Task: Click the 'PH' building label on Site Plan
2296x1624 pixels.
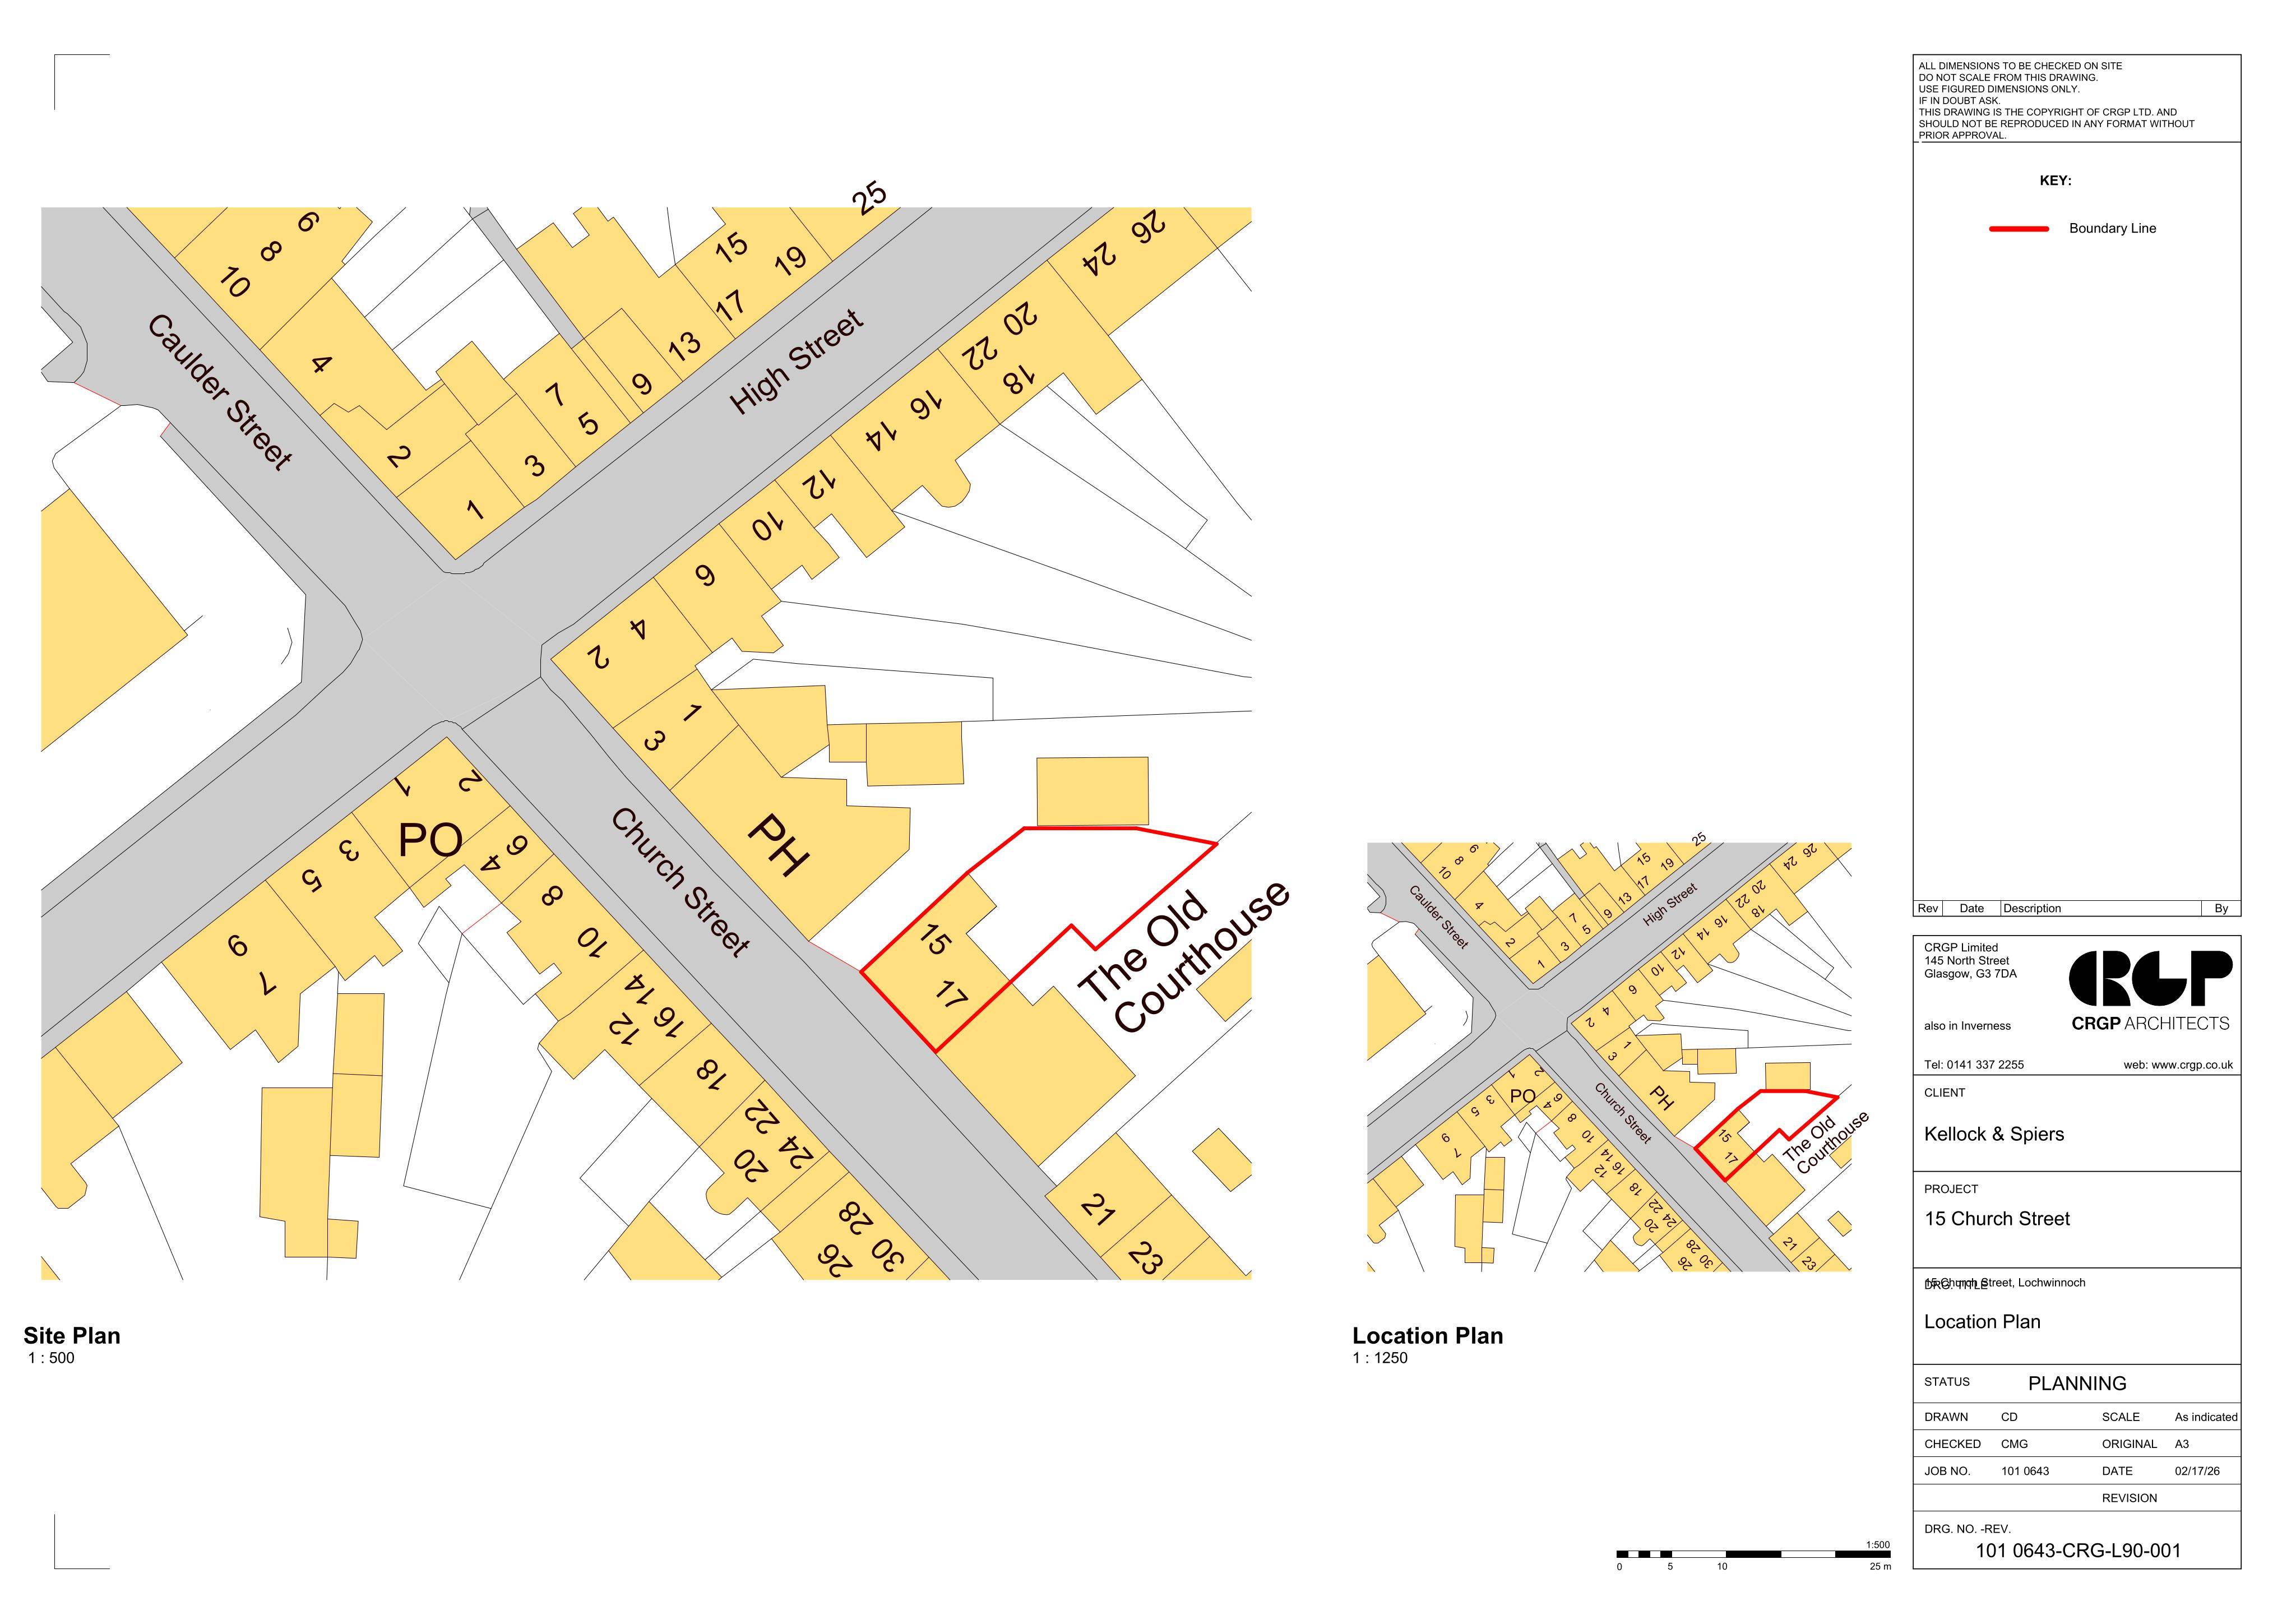Action: tap(780, 845)
